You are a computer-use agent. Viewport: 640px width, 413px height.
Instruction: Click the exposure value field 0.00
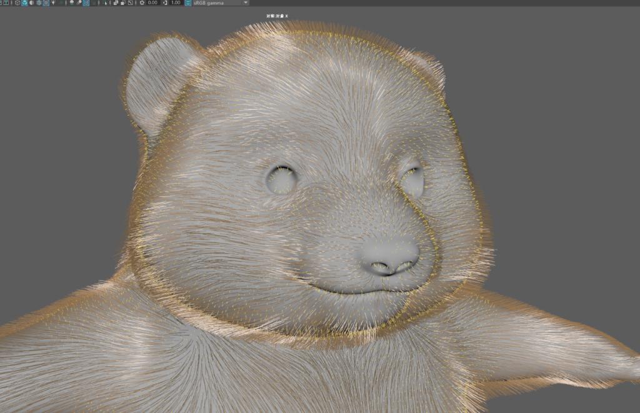click(x=153, y=3)
